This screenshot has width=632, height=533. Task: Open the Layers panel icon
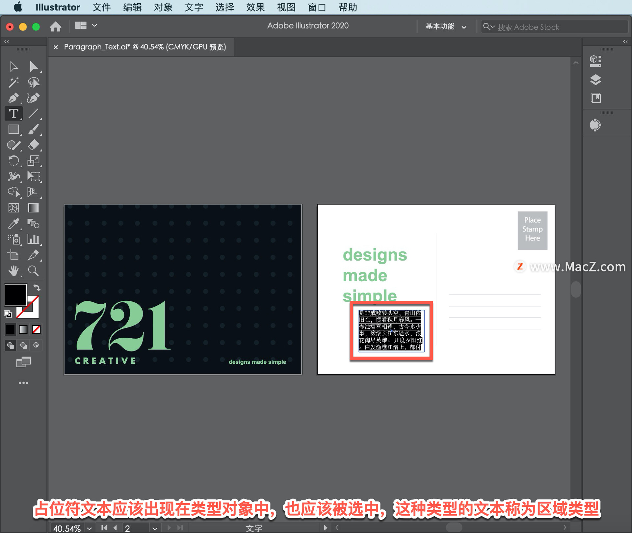pyautogui.click(x=595, y=79)
